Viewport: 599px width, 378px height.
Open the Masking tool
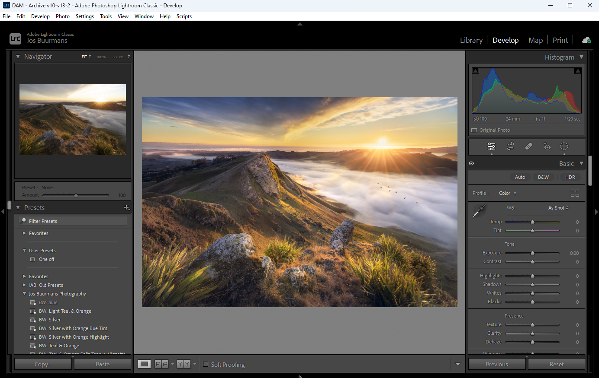(x=564, y=146)
